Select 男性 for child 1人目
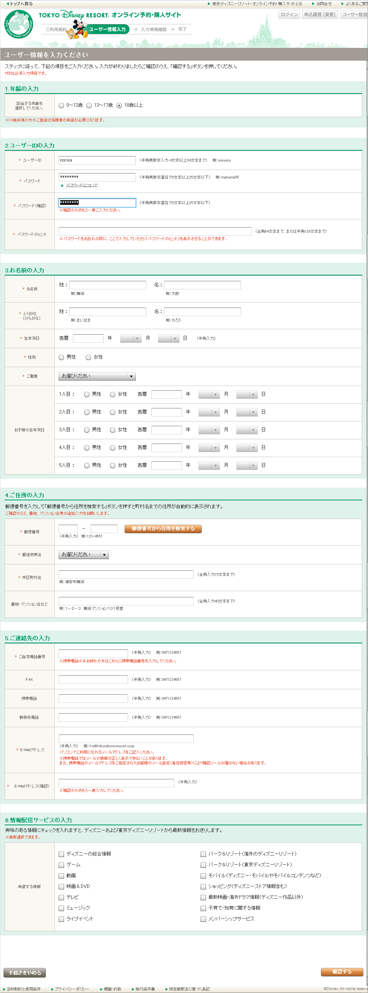 (x=87, y=394)
